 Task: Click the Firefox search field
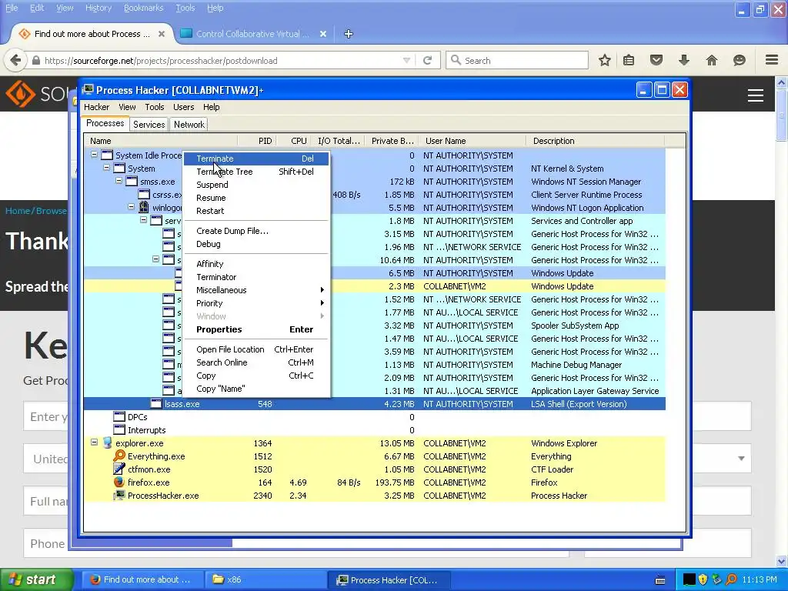pos(517,60)
